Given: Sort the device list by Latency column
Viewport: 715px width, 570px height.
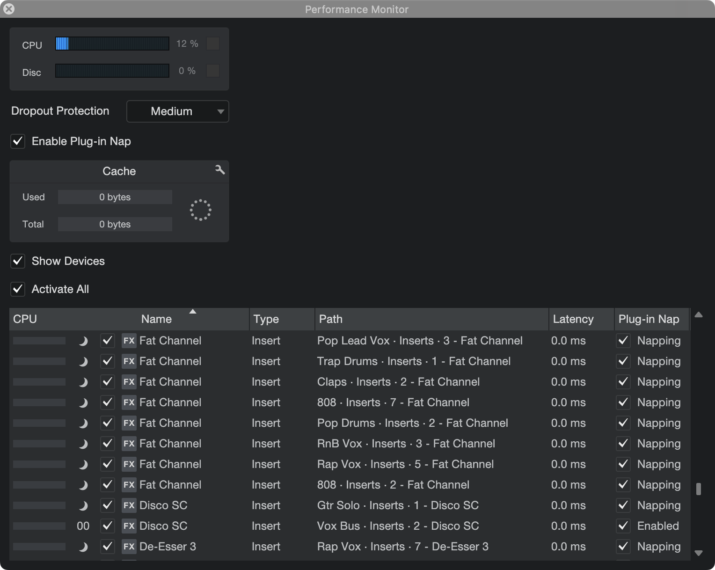Looking at the screenshot, I should point(582,319).
